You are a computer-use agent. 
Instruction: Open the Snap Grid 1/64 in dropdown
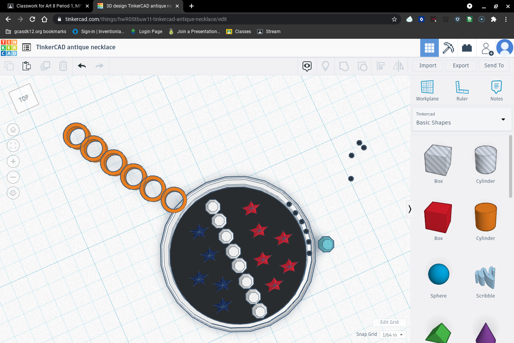click(x=392, y=335)
